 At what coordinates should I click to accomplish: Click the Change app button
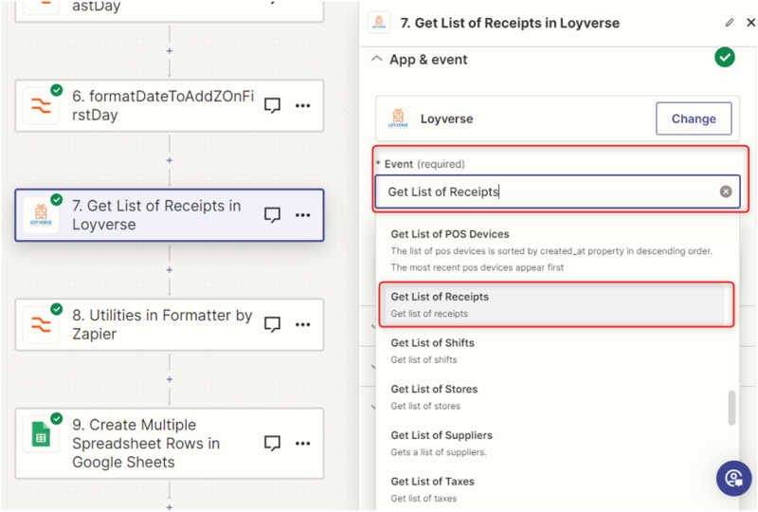[x=694, y=119]
